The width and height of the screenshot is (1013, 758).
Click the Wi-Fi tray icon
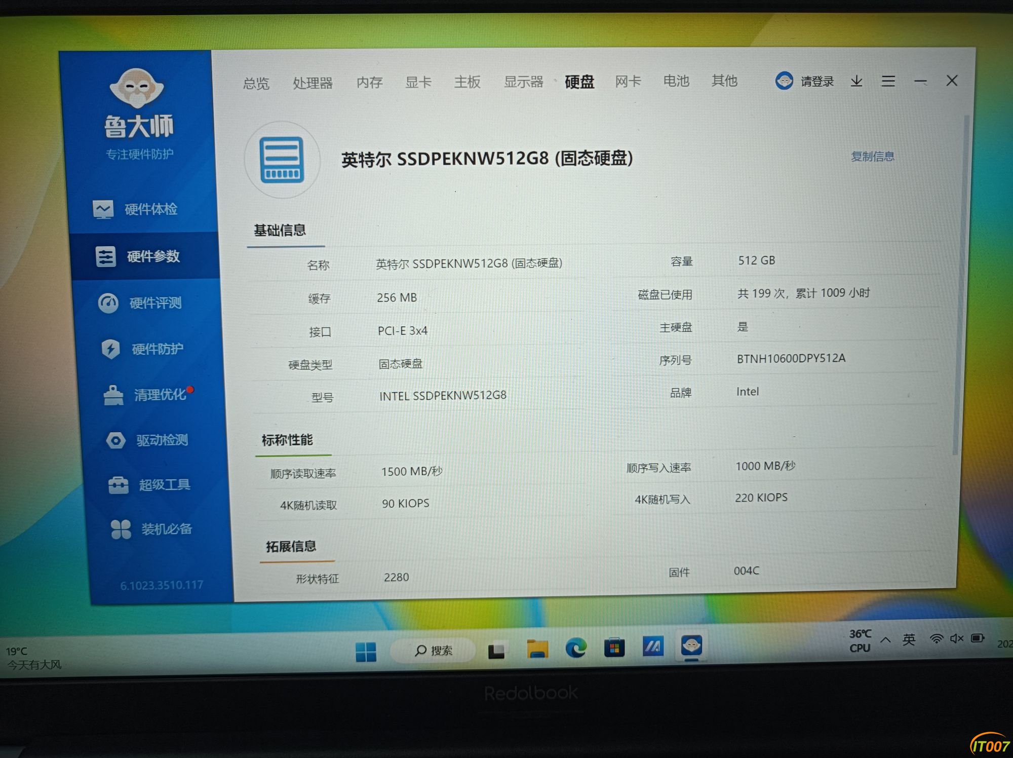pos(937,638)
